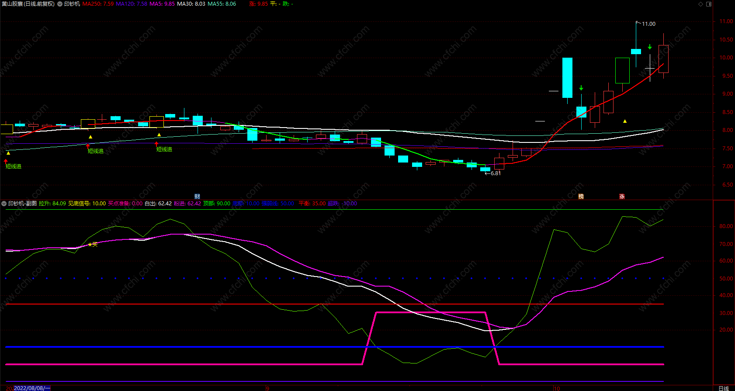735x391 pixels.
Task: Select the MA5 moving average label
Action: [162, 4]
